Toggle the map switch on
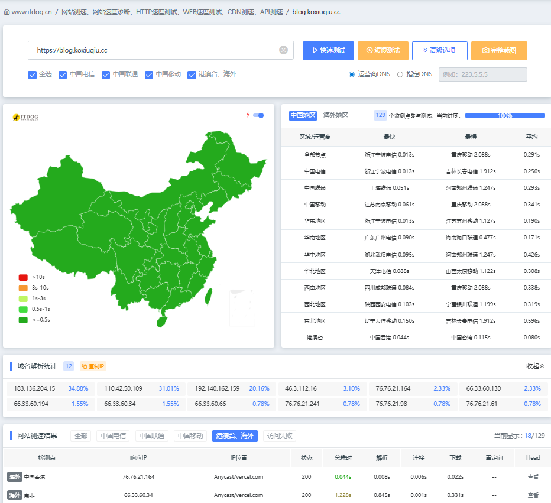Image resolution: width=551 pixels, height=503 pixels. pos(258,115)
